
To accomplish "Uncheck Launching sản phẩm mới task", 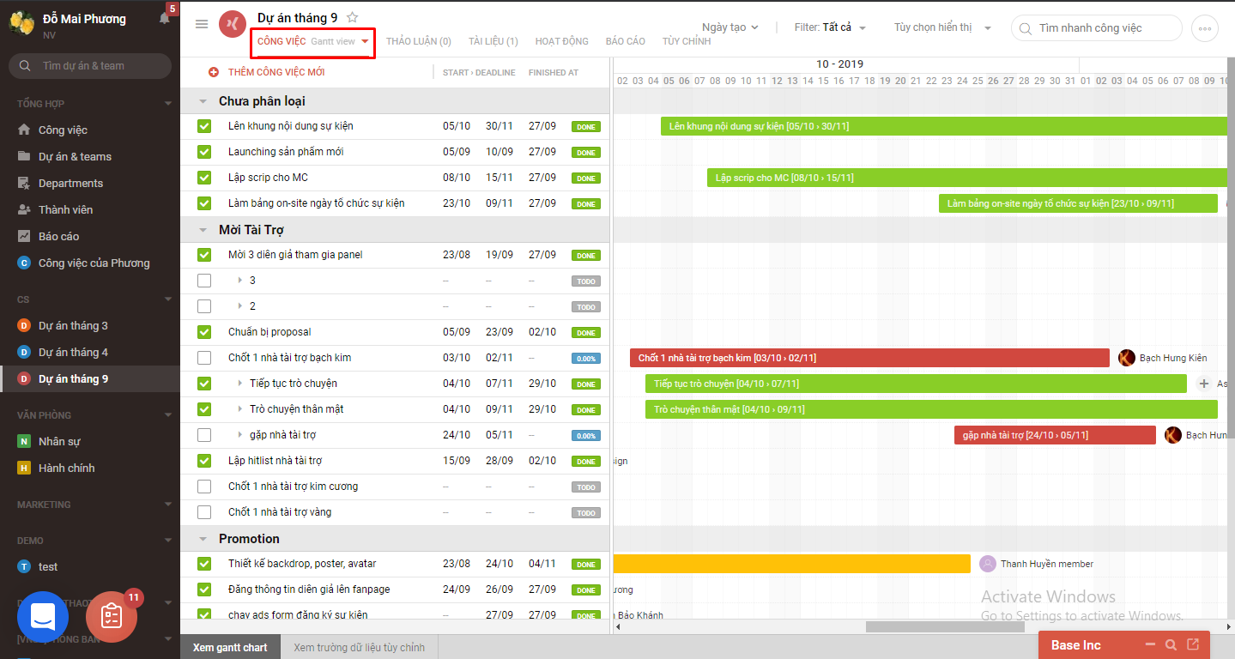I will (x=204, y=152).
